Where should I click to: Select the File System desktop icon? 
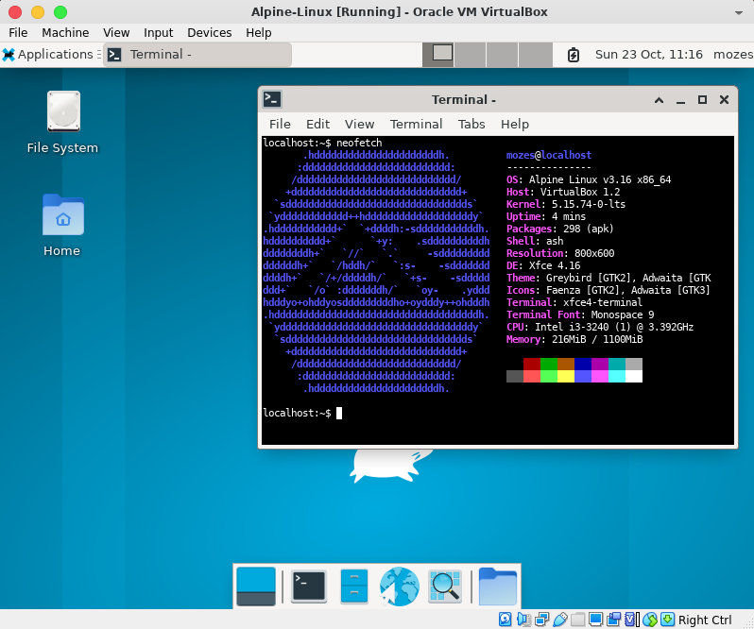click(x=62, y=122)
